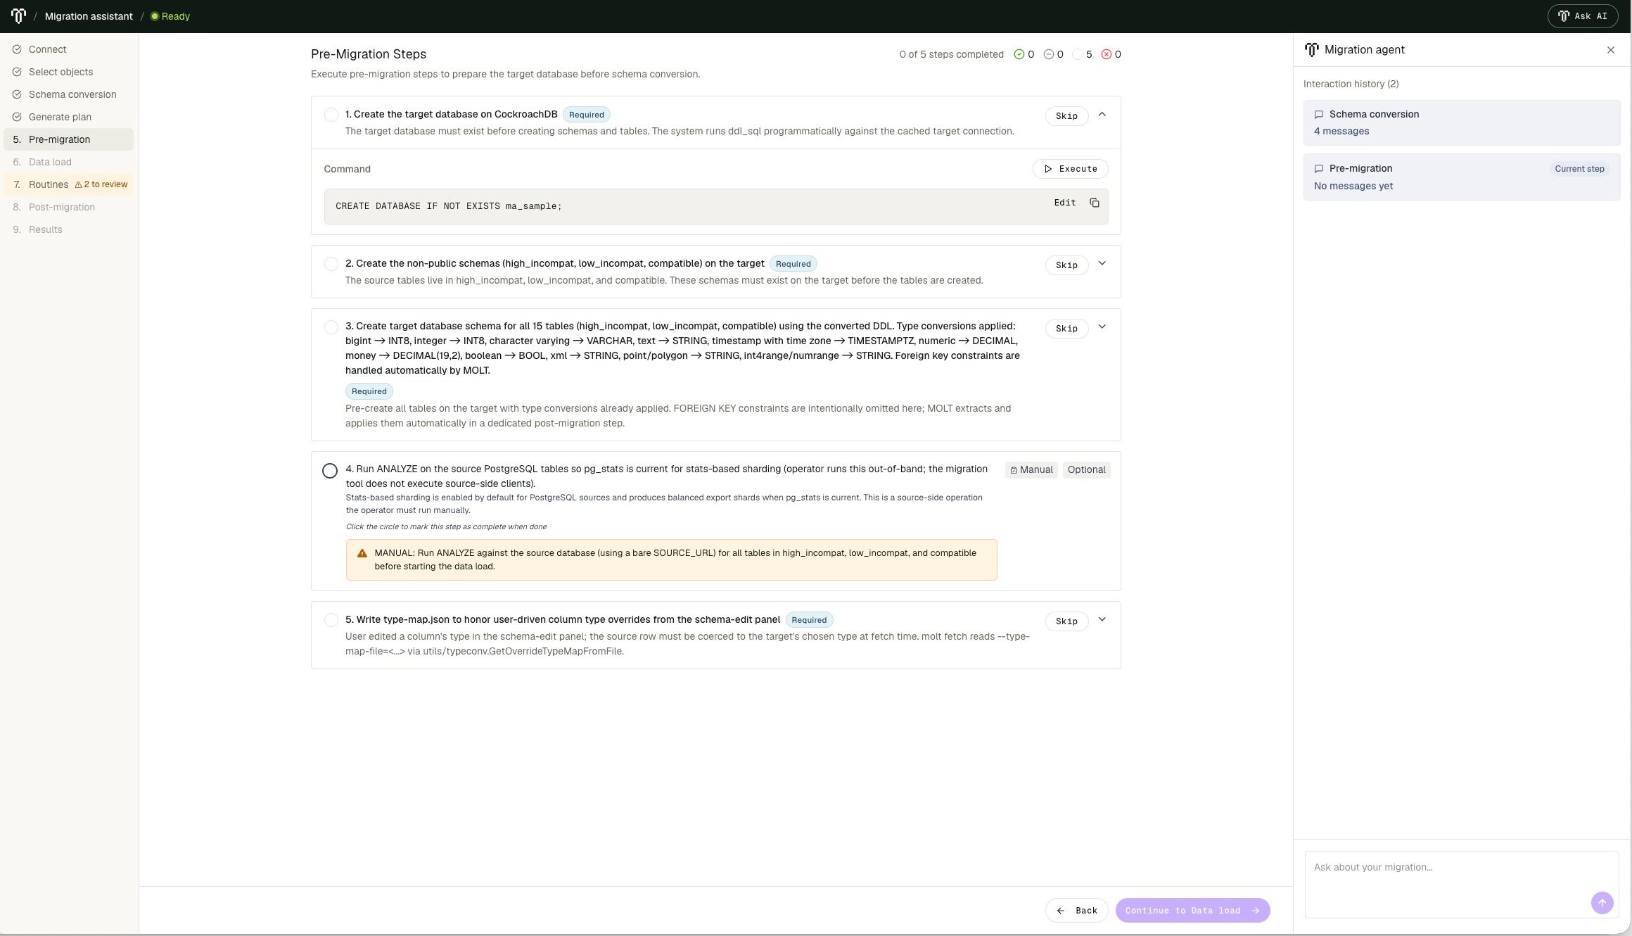This screenshot has width=1632, height=936.
Task: Click Schema conversion sidebar checkmark icon
Action: tap(17, 94)
